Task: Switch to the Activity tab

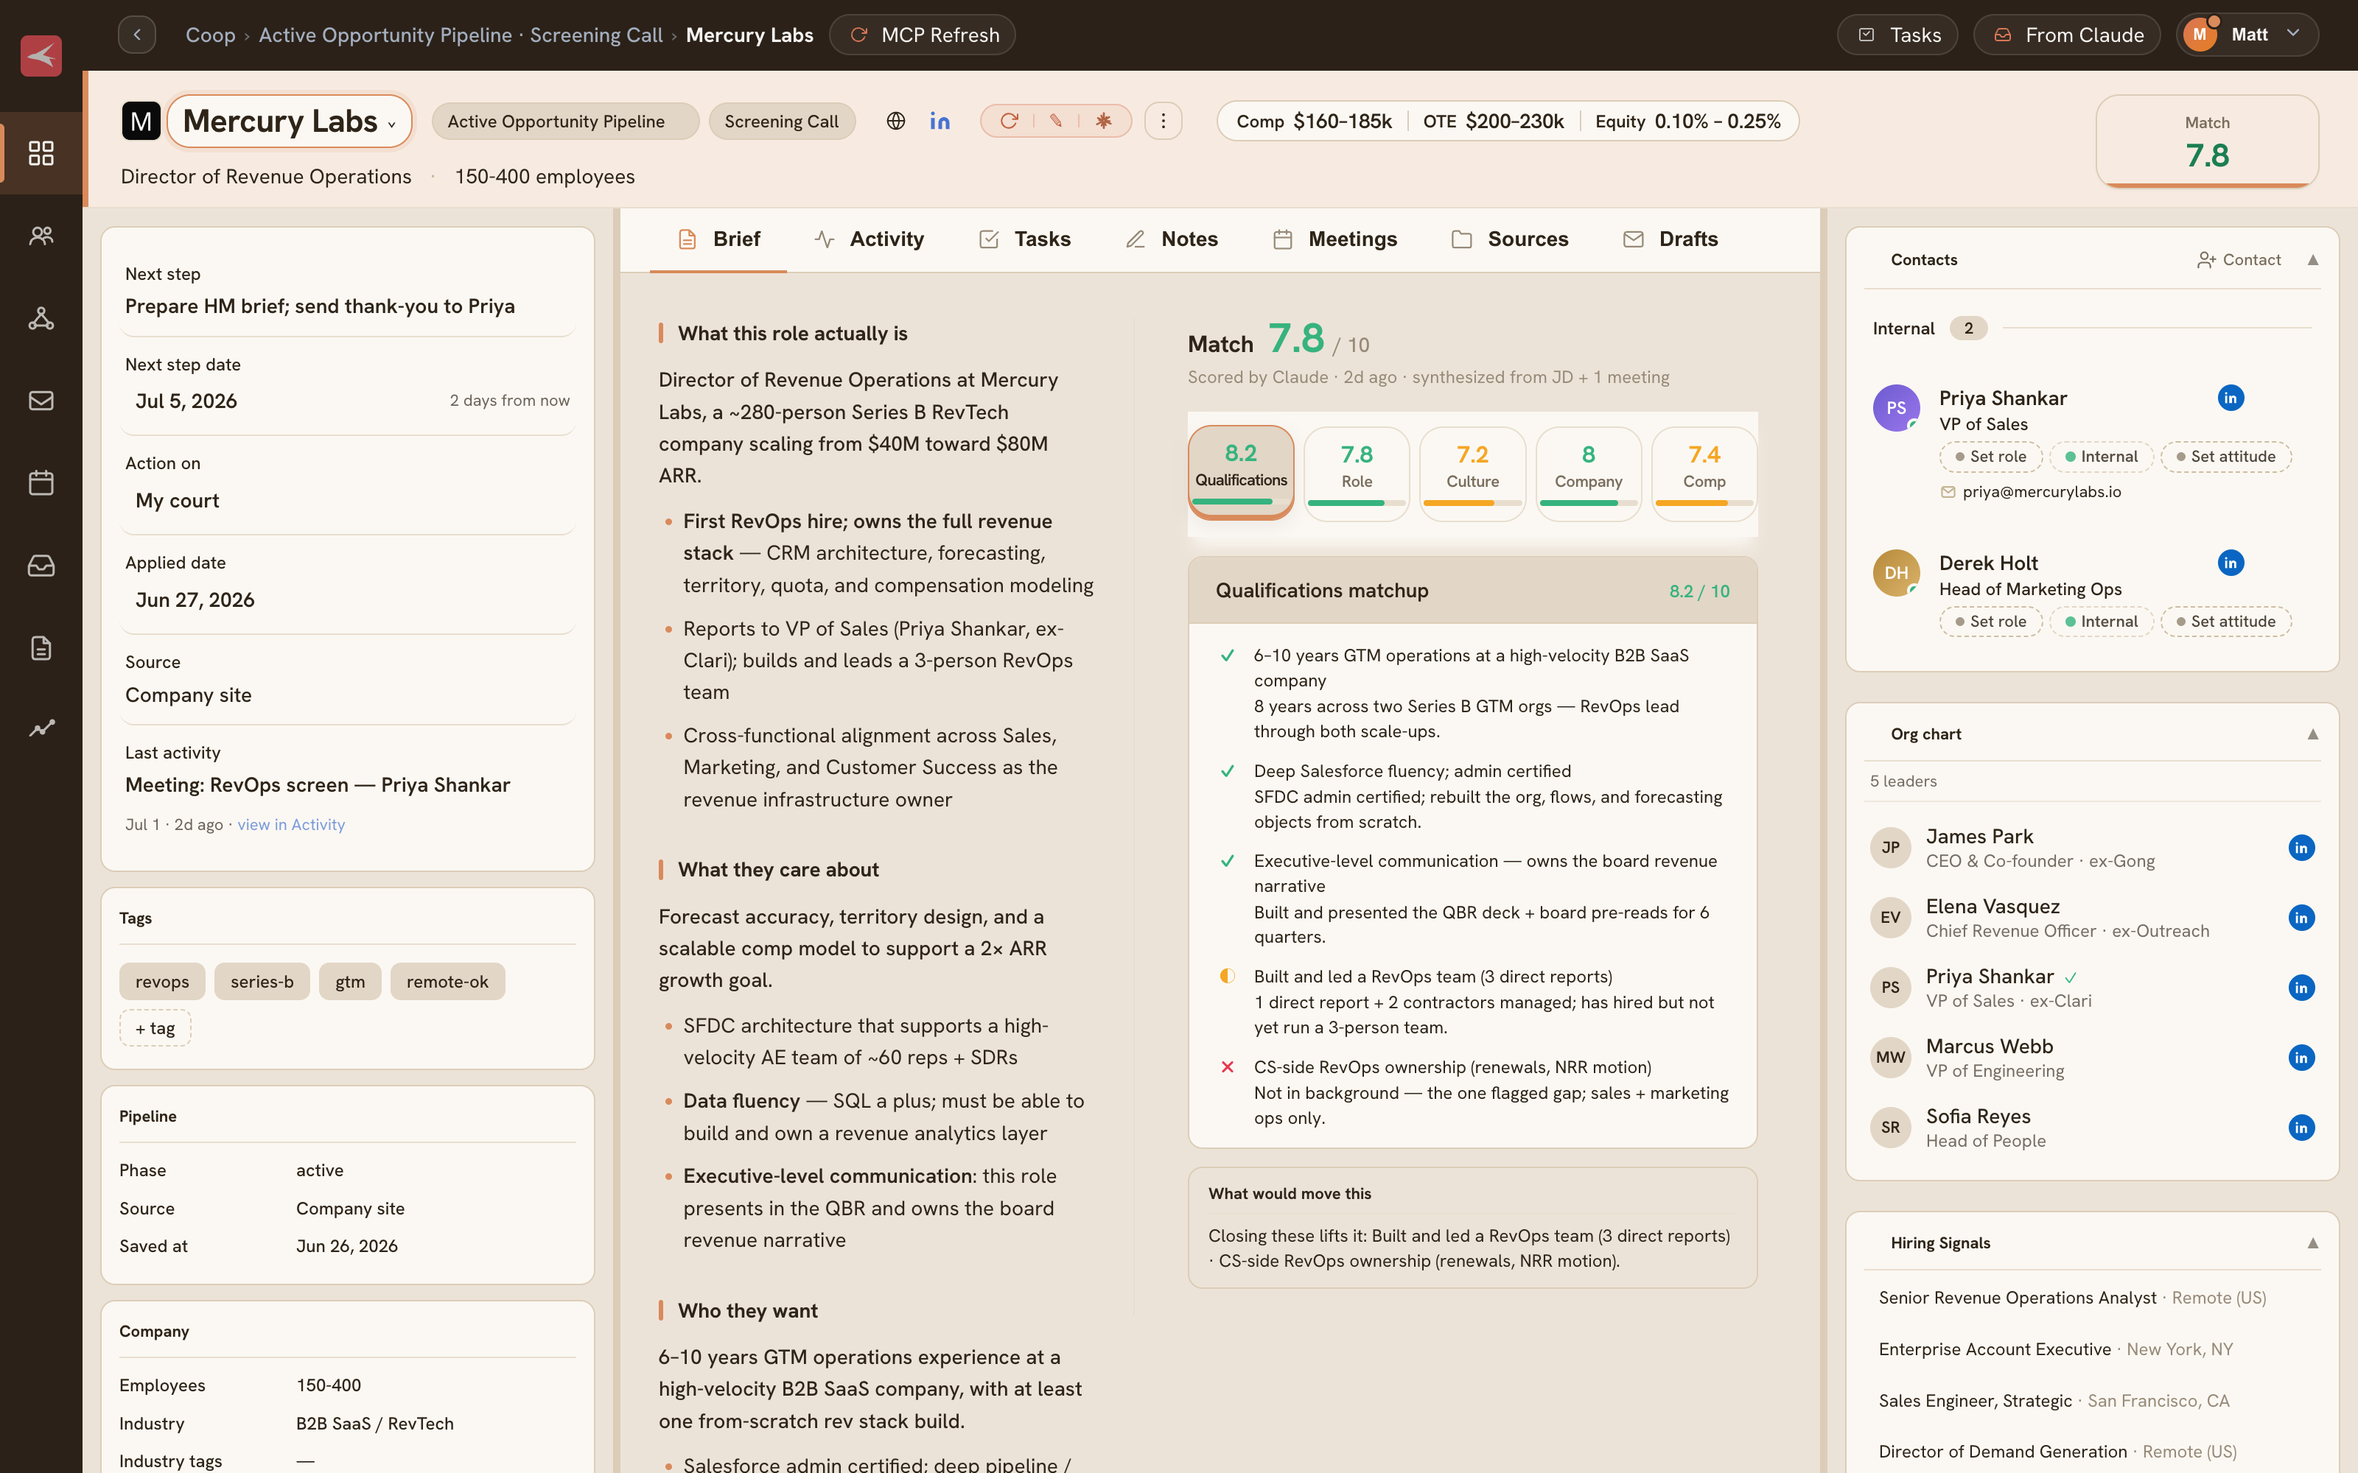Action: 868,239
